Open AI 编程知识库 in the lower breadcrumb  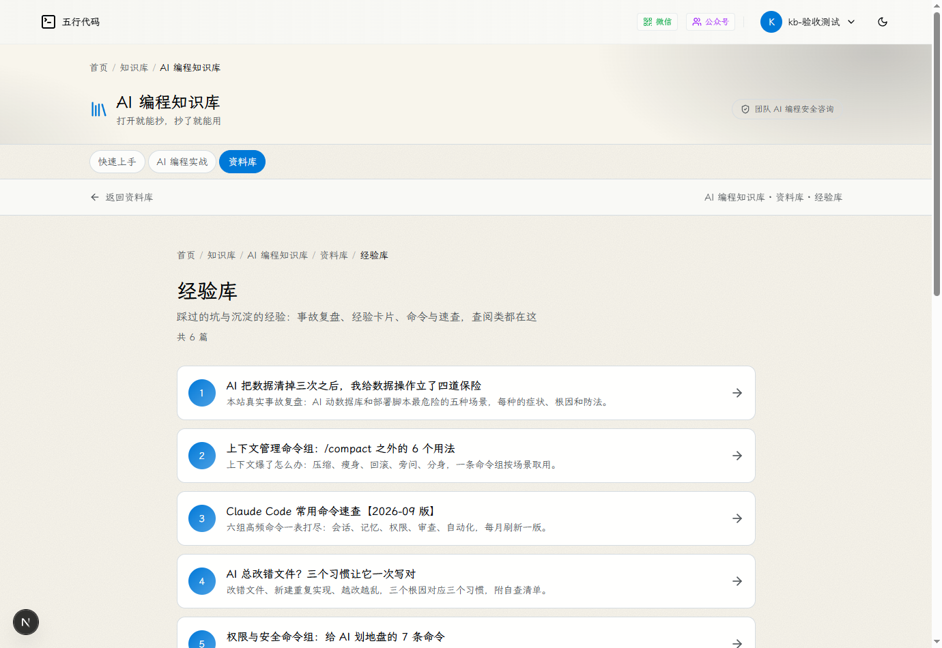278,255
